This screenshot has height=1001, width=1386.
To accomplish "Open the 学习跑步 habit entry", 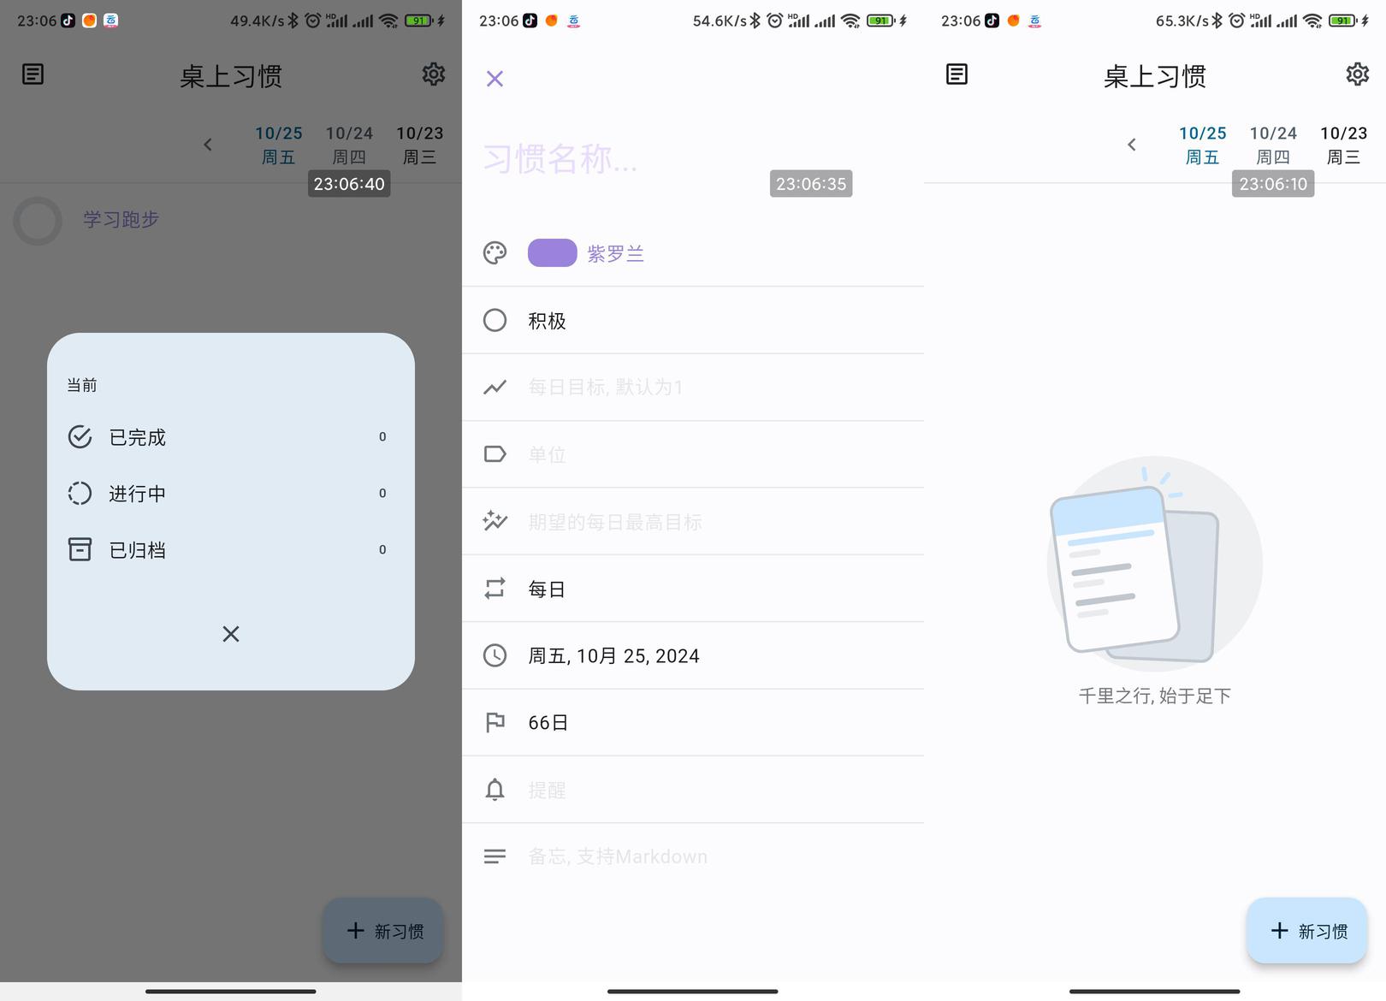I will pyautogui.click(x=121, y=220).
